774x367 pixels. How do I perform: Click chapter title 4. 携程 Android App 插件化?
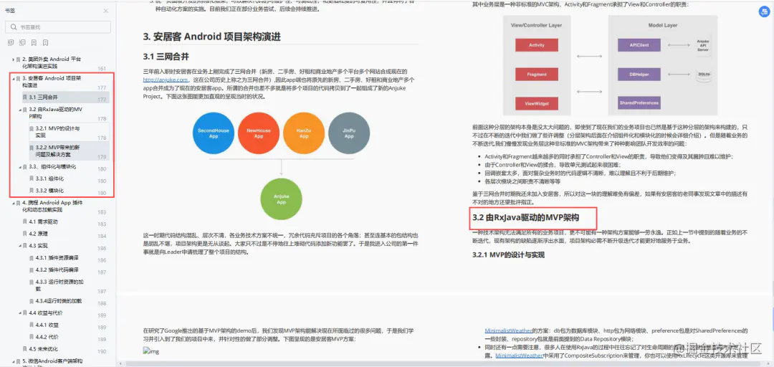click(52, 206)
